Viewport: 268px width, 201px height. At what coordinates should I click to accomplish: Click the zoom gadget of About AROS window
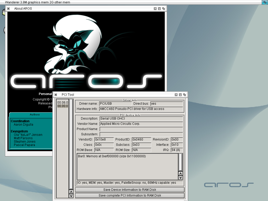click(159, 9)
